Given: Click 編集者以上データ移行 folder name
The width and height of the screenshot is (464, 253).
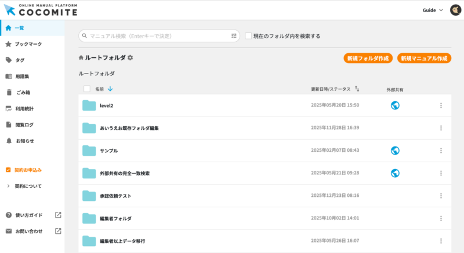Looking at the screenshot, I should click(122, 241).
